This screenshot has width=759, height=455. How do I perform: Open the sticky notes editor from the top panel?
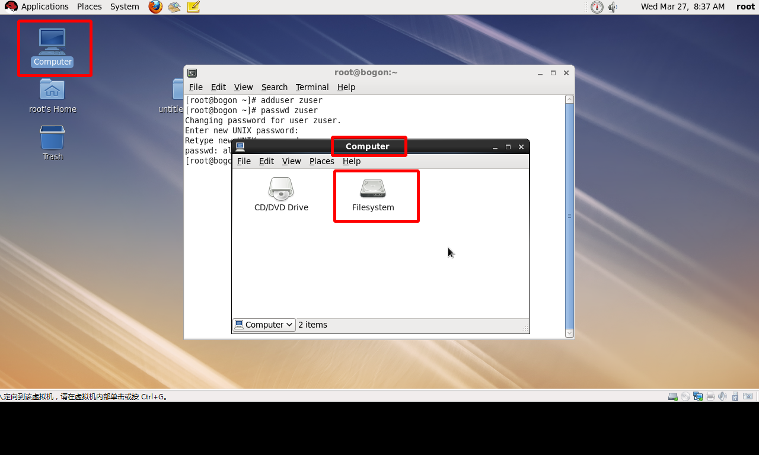click(193, 7)
